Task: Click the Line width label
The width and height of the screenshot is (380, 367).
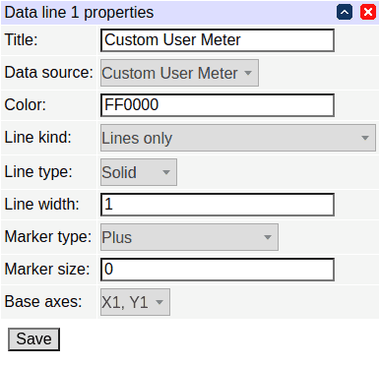Action: click(x=41, y=204)
